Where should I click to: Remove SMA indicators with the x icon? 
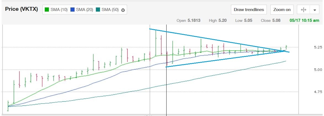pyautogui.click(x=123, y=10)
